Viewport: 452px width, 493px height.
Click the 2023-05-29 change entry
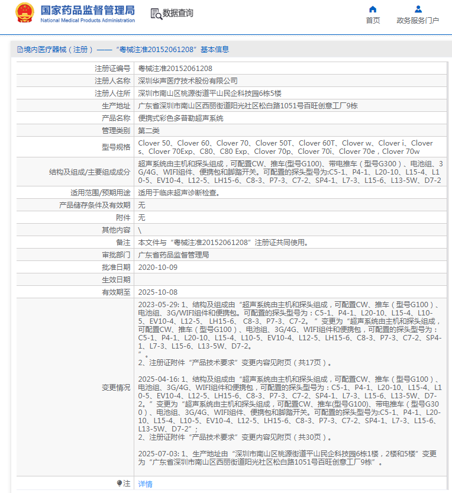(290, 333)
